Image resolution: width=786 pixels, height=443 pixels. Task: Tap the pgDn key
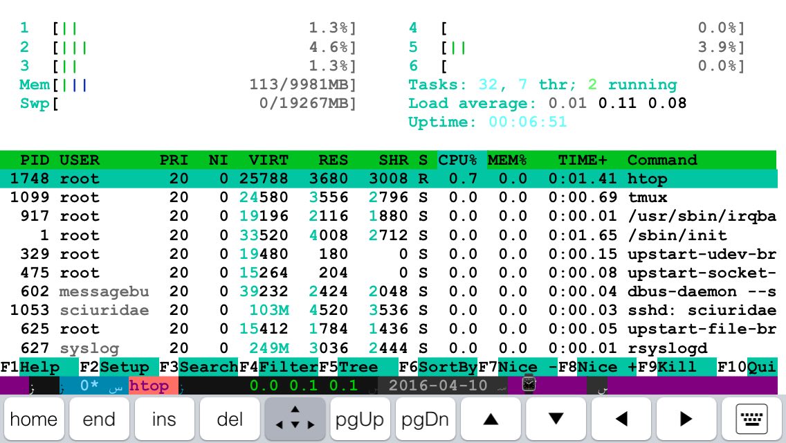[x=425, y=419]
